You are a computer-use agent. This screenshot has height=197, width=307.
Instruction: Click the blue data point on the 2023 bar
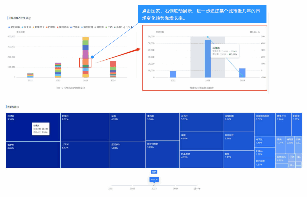(x=92, y=57)
